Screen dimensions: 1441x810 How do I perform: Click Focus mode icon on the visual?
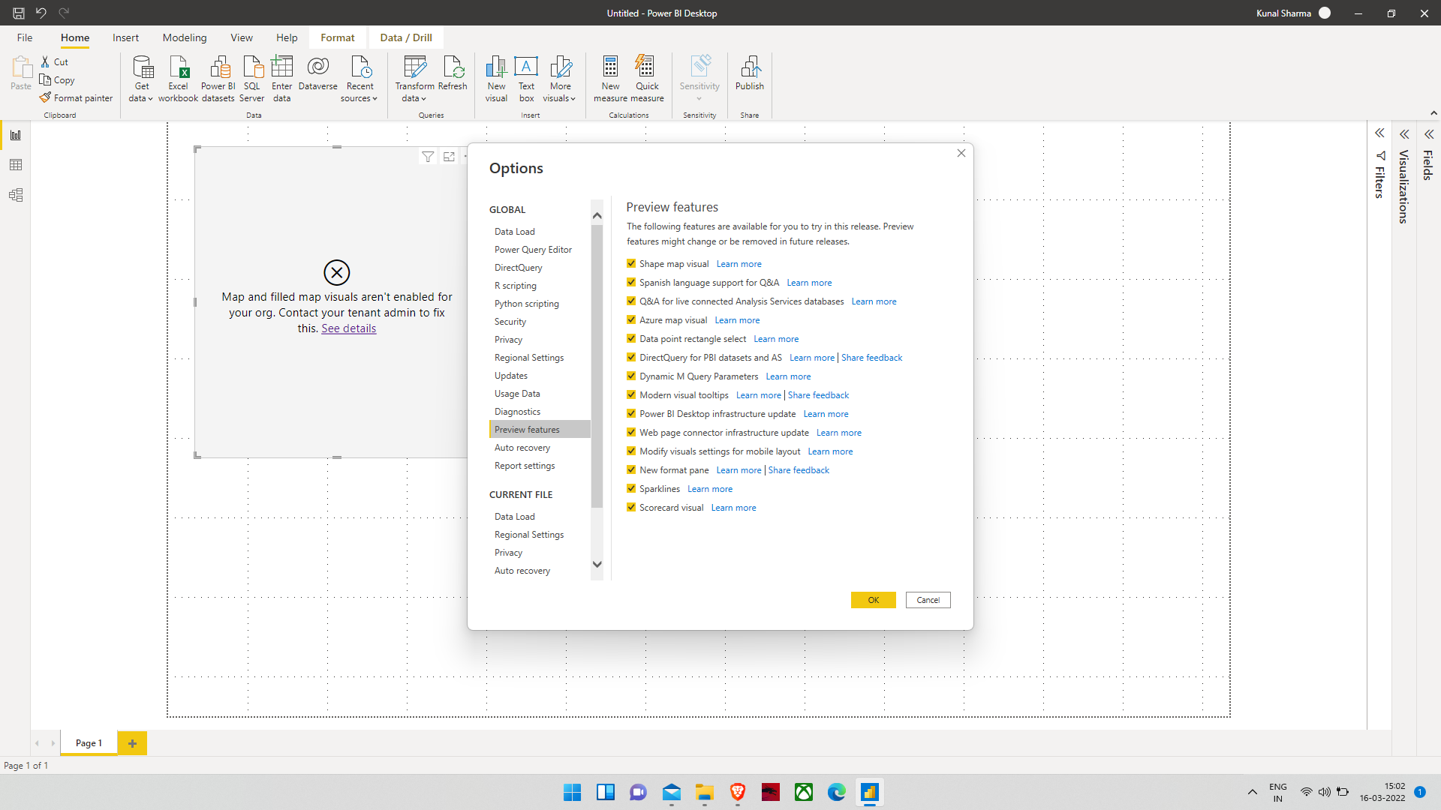tap(449, 157)
